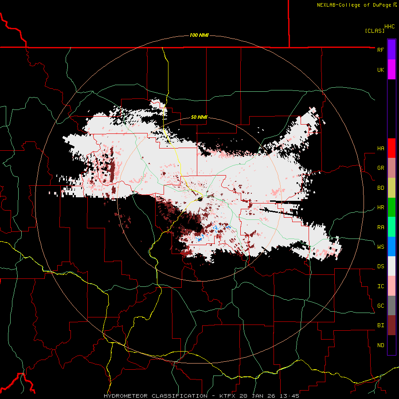Click the RA legend label
This screenshot has width=399, height=399.
[x=380, y=227]
